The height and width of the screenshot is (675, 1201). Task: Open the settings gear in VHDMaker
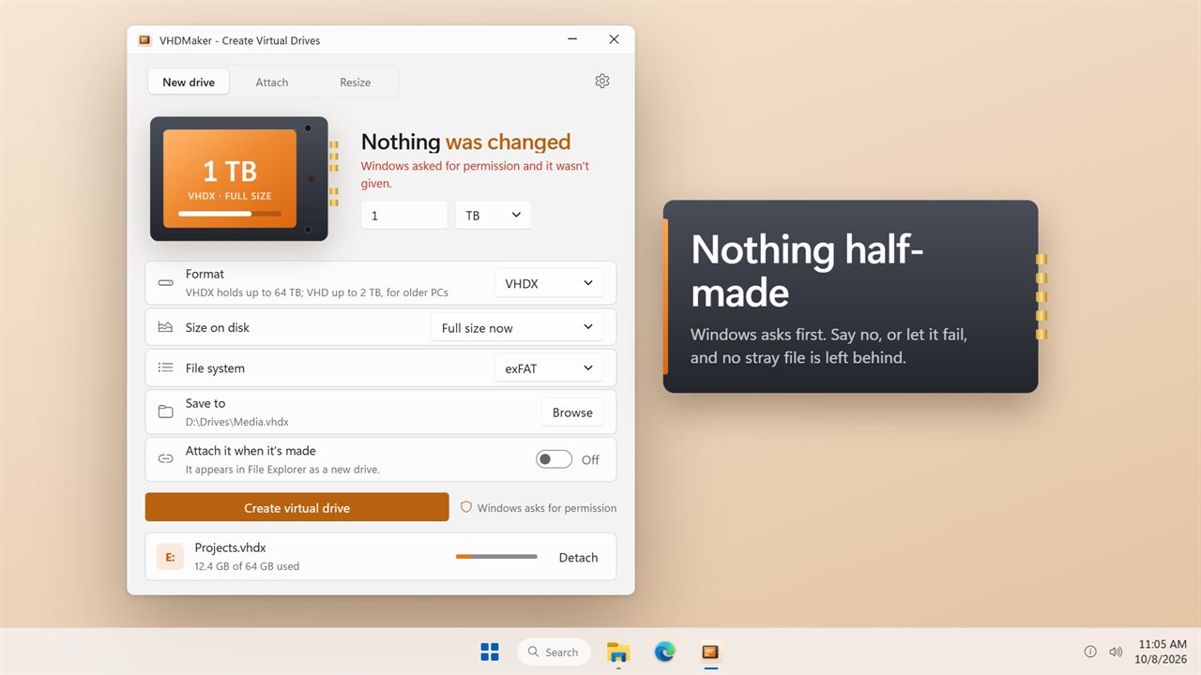pyautogui.click(x=602, y=82)
